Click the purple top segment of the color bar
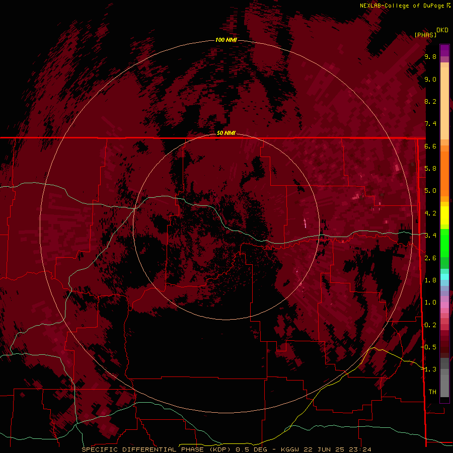Viewport: 453px width, 453px height. tap(444, 50)
